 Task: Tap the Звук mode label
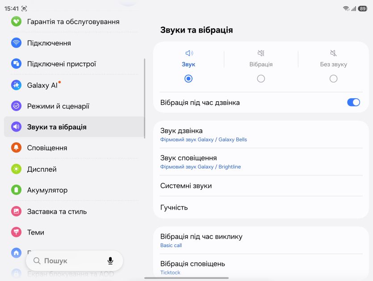189,64
